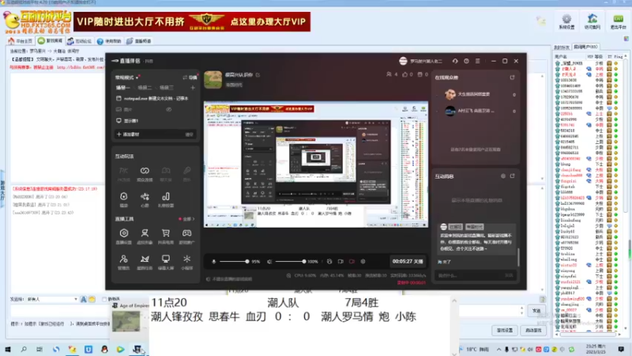
Task: Switch to Scene 2 tab
Action: click(145, 88)
